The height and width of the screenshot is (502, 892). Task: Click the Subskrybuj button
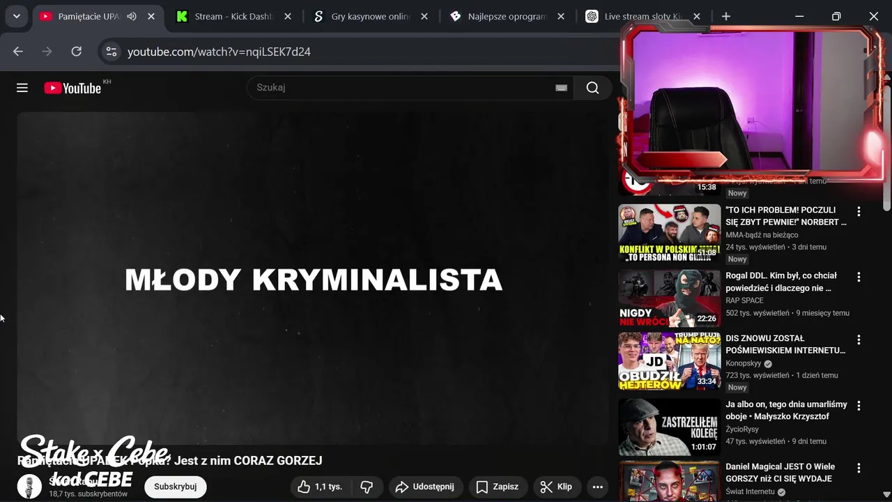click(176, 487)
